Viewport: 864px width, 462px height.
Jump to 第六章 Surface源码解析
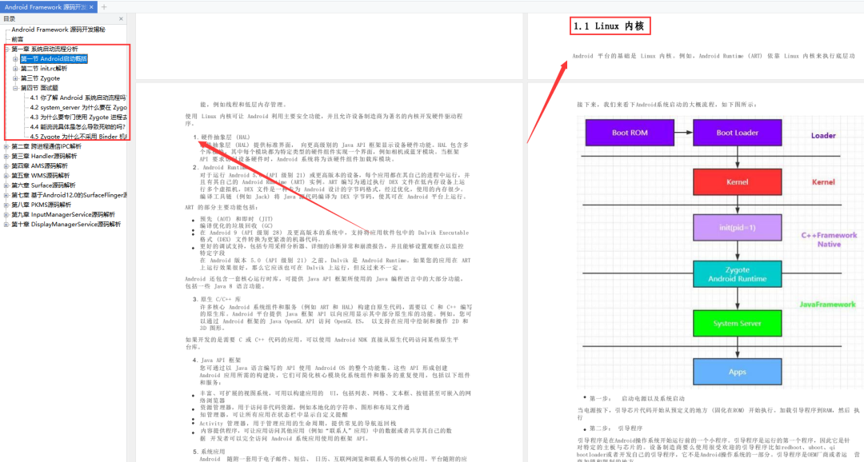click(x=43, y=185)
